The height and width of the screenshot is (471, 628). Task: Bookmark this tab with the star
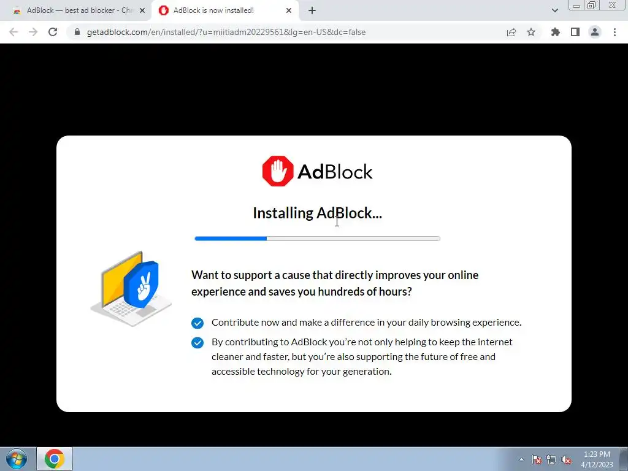[531, 32]
